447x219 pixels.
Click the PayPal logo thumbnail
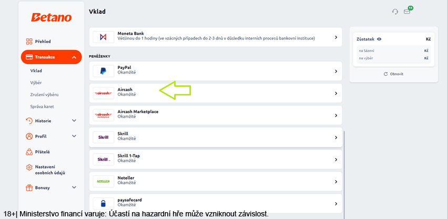coord(103,71)
